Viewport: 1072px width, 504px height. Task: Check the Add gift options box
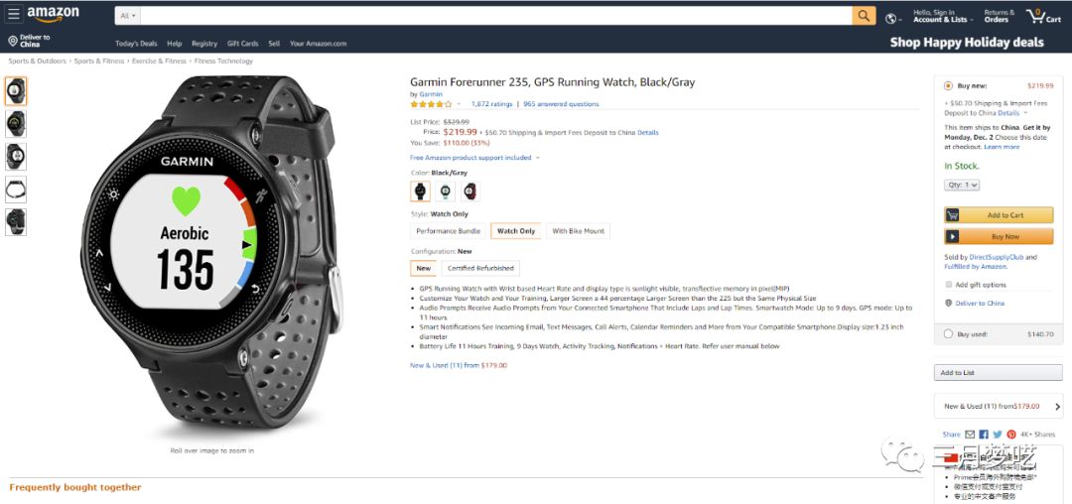(949, 285)
